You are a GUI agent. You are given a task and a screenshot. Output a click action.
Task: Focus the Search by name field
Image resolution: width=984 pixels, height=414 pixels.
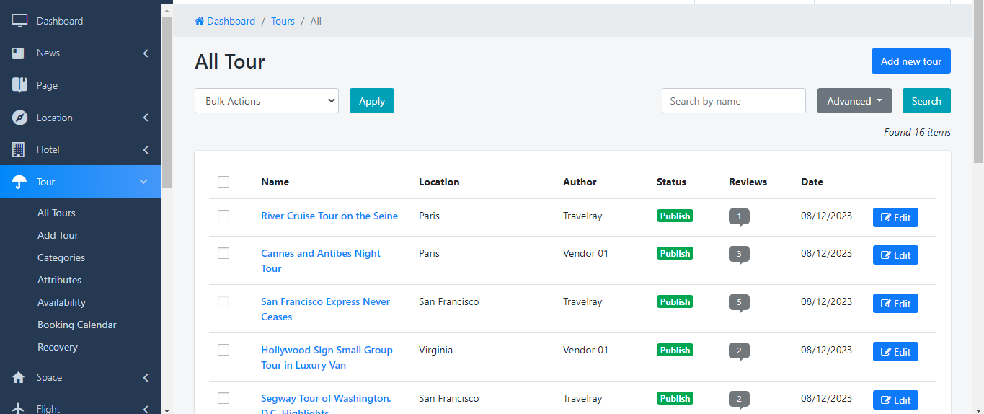tap(733, 101)
